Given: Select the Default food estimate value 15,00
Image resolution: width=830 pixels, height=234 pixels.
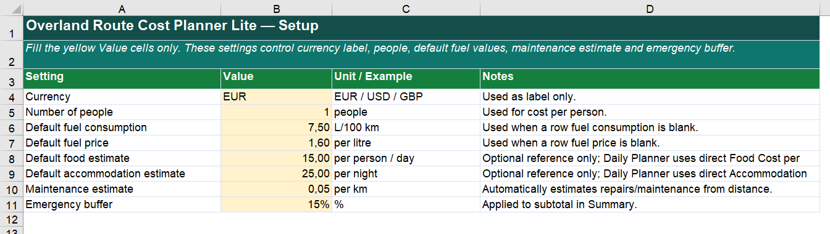Looking at the screenshot, I should pos(276,158).
